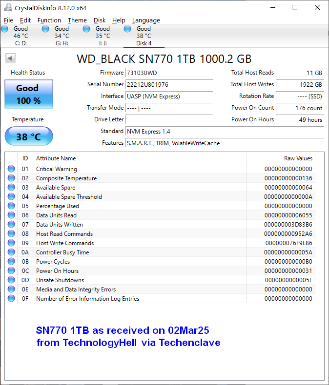Click status orb of Power Cycles row
The image size is (329, 385).
[11, 261]
